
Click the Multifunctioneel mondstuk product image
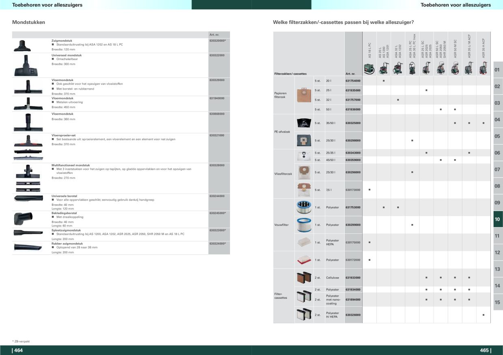28,178
